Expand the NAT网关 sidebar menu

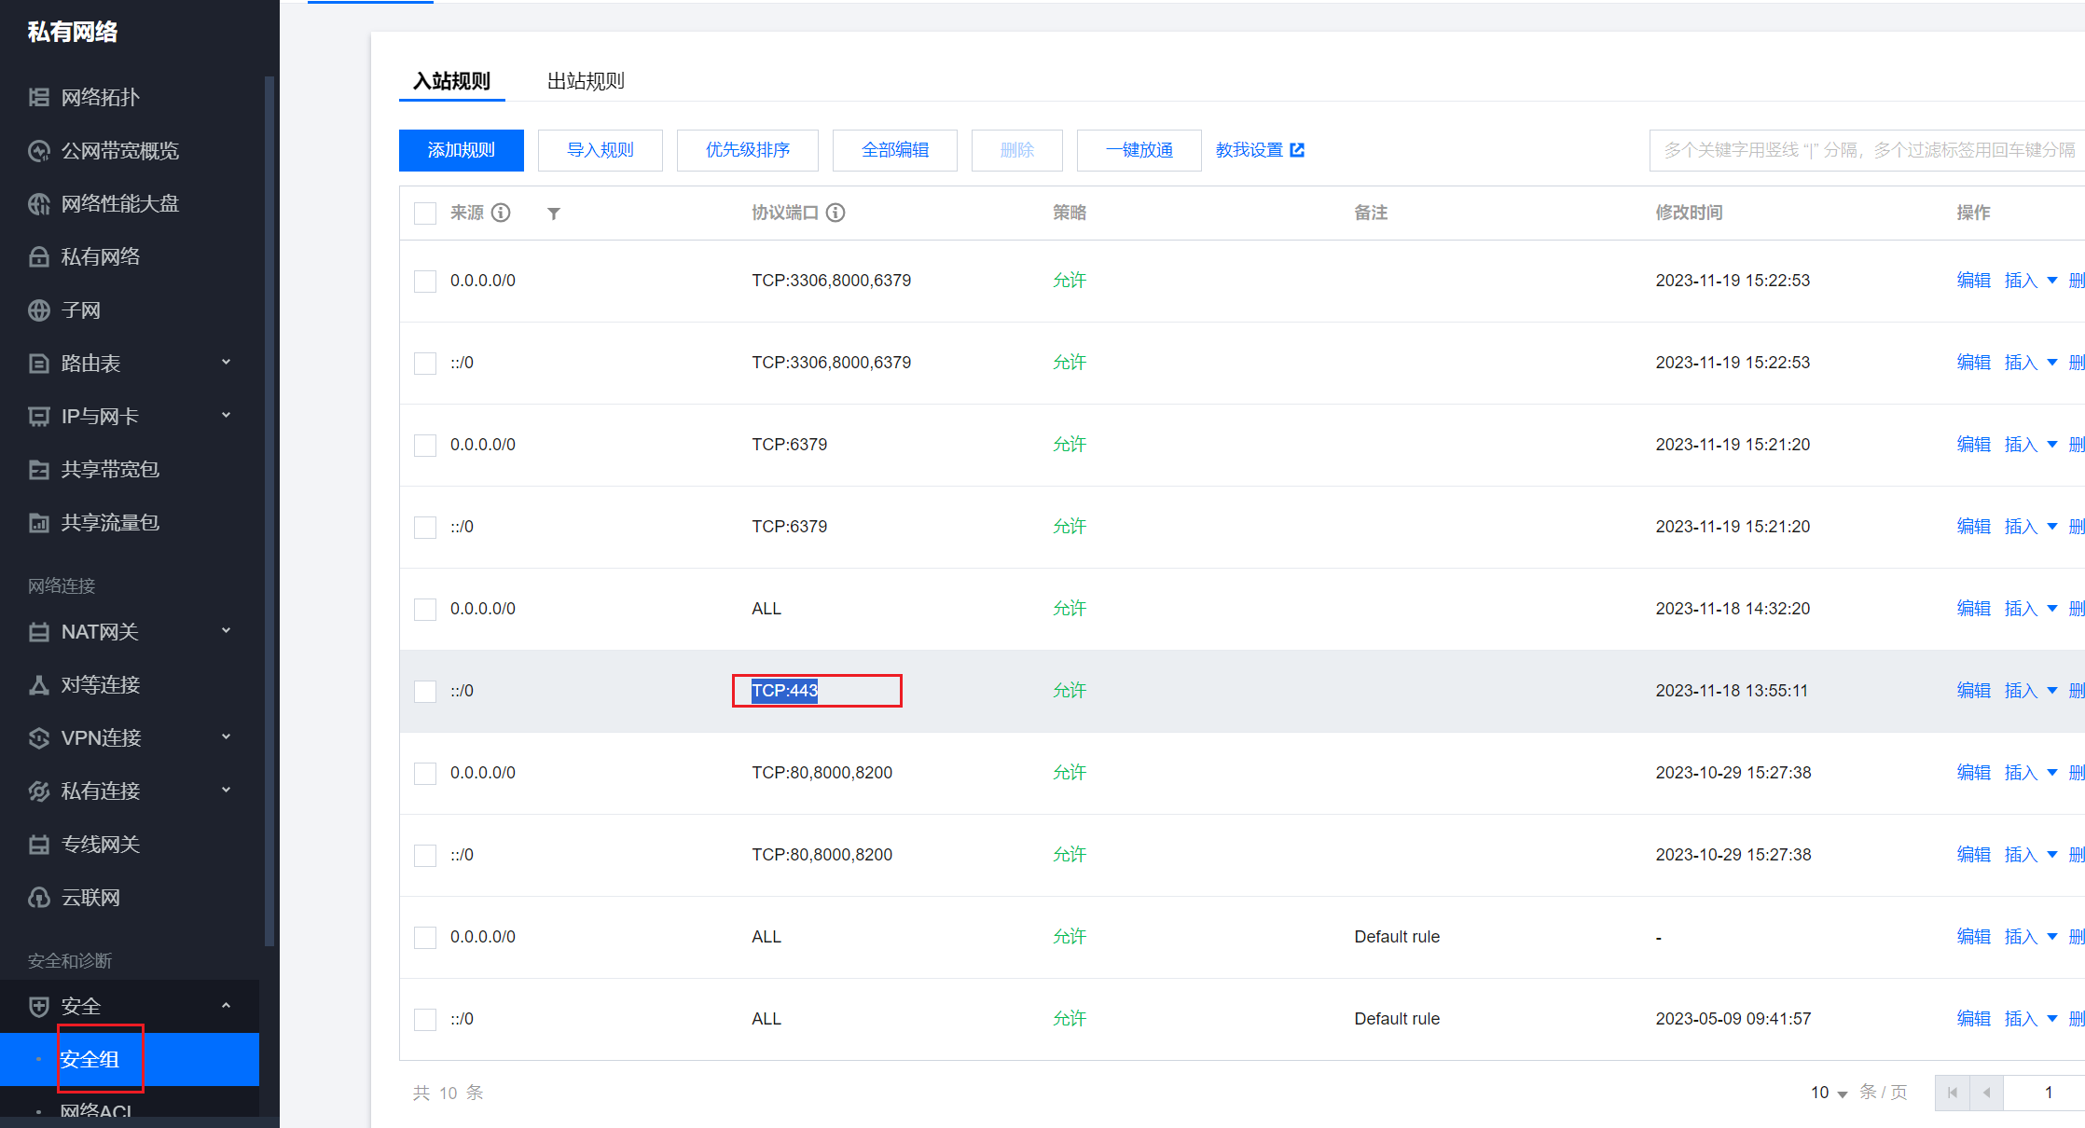coord(226,631)
